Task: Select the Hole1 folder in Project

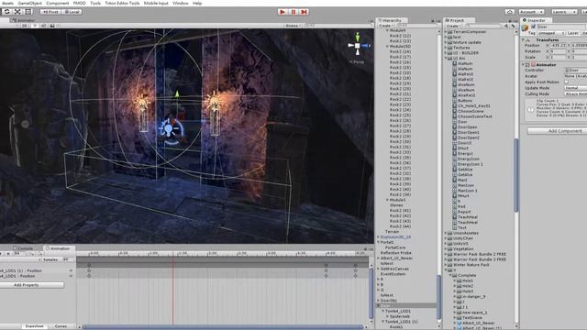Action: click(467, 280)
